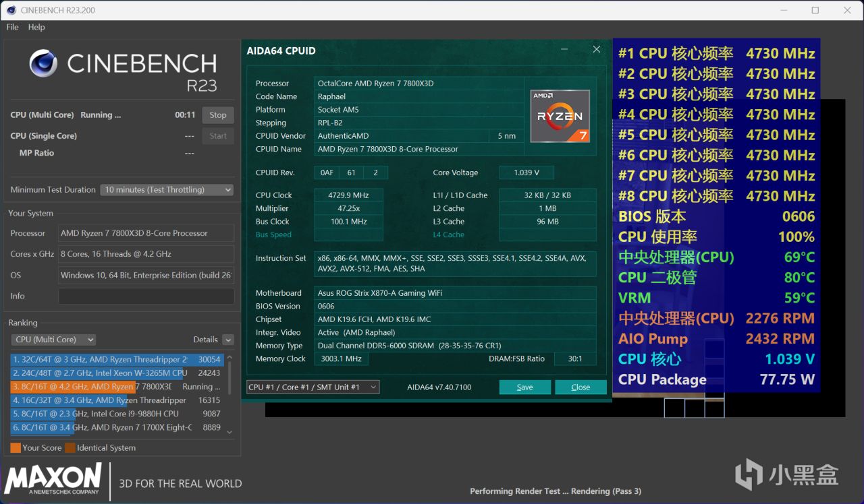The image size is (864, 504).
Task: Click the L3 Cache value 96 MB
Action: pos(547,222)
